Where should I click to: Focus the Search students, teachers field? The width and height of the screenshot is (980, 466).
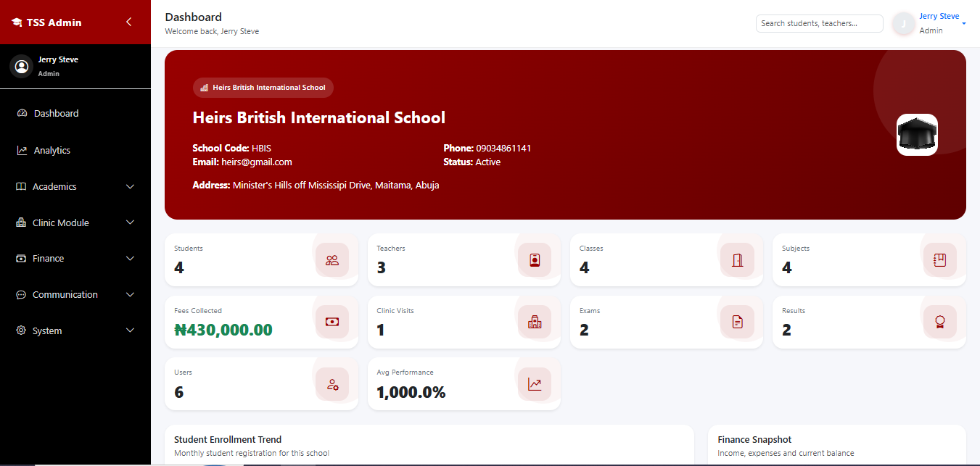tap(820, 23)
